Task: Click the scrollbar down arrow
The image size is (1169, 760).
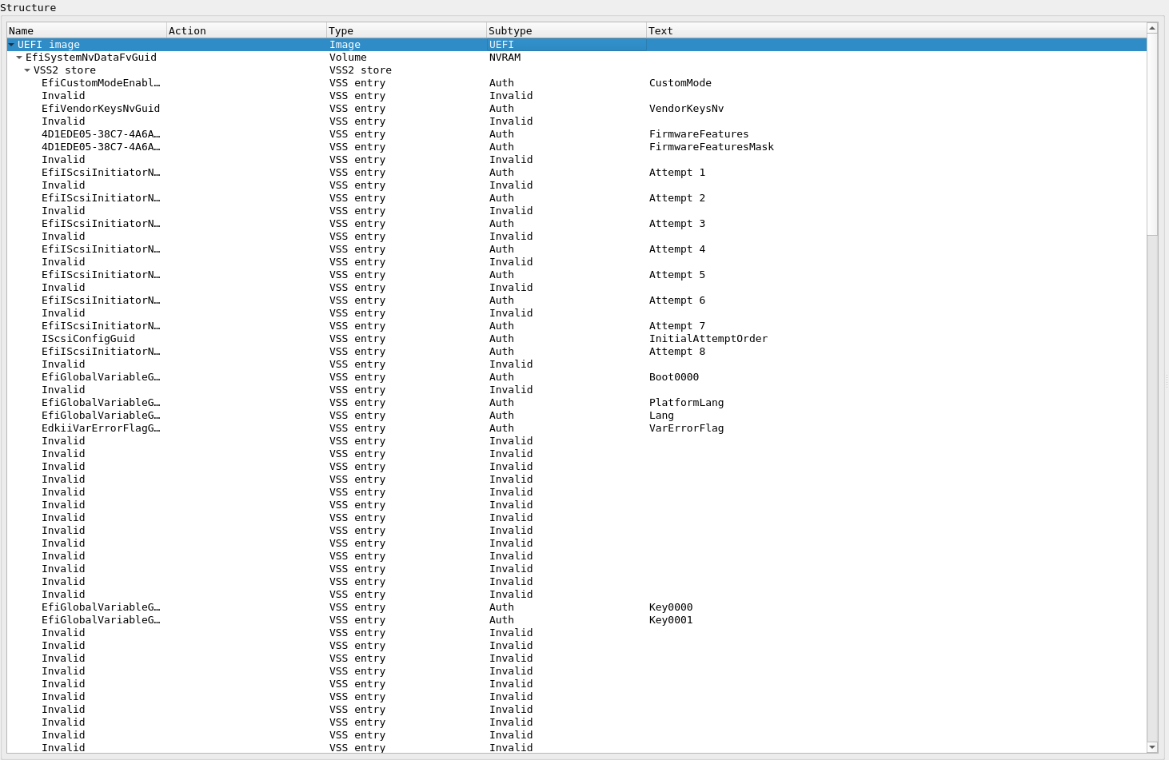Action: point(1152,749)
